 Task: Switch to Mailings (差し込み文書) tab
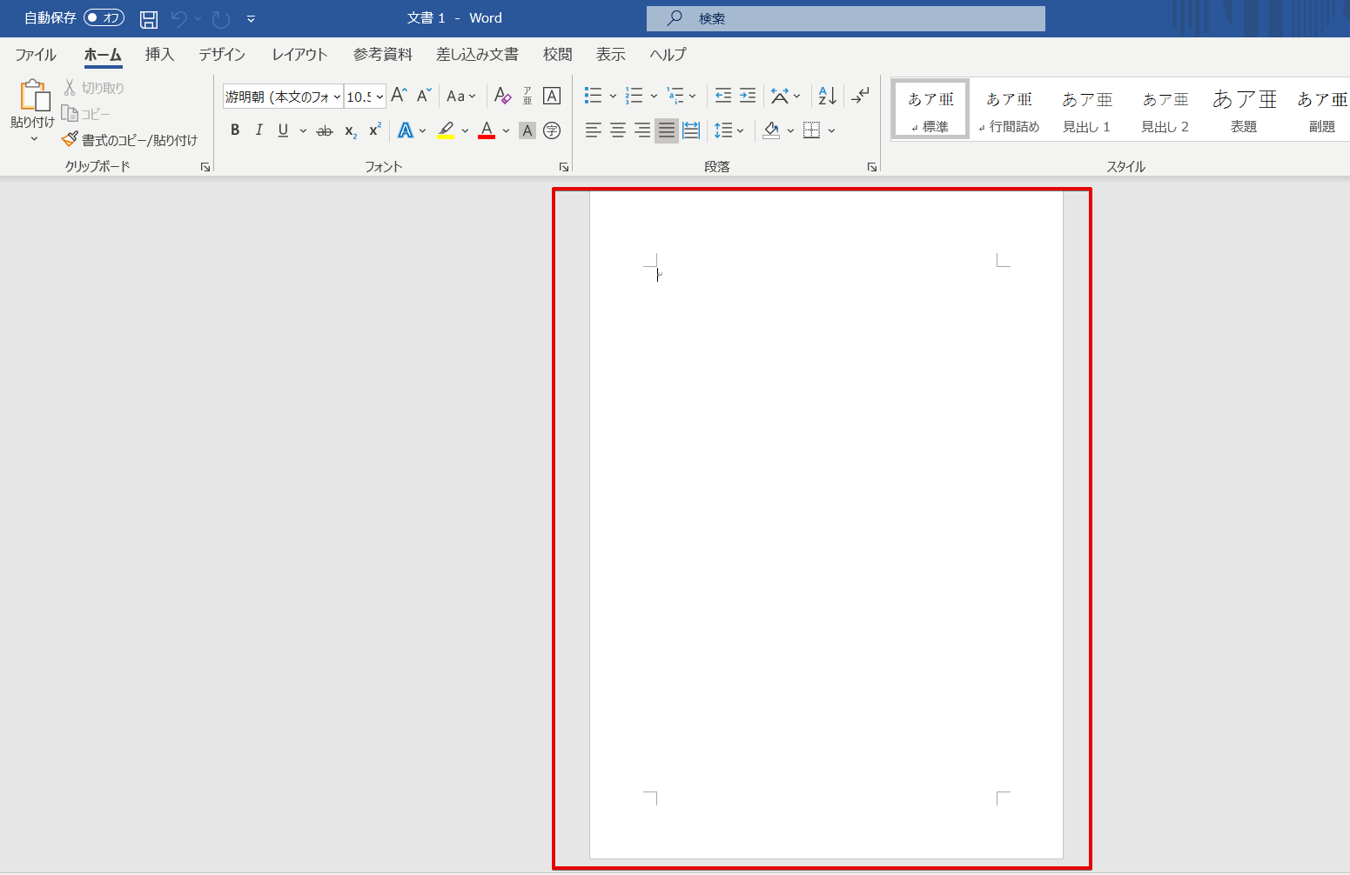477,55
